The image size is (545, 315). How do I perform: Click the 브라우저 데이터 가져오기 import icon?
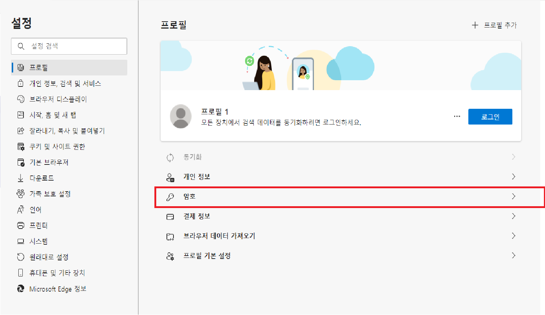[170, 237]
